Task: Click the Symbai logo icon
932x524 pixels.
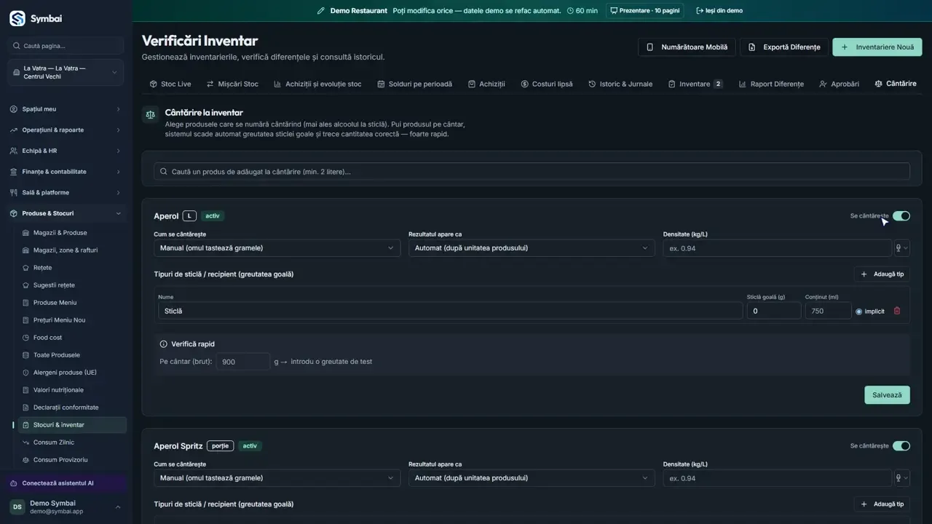Action: click(x=17, y=18)
